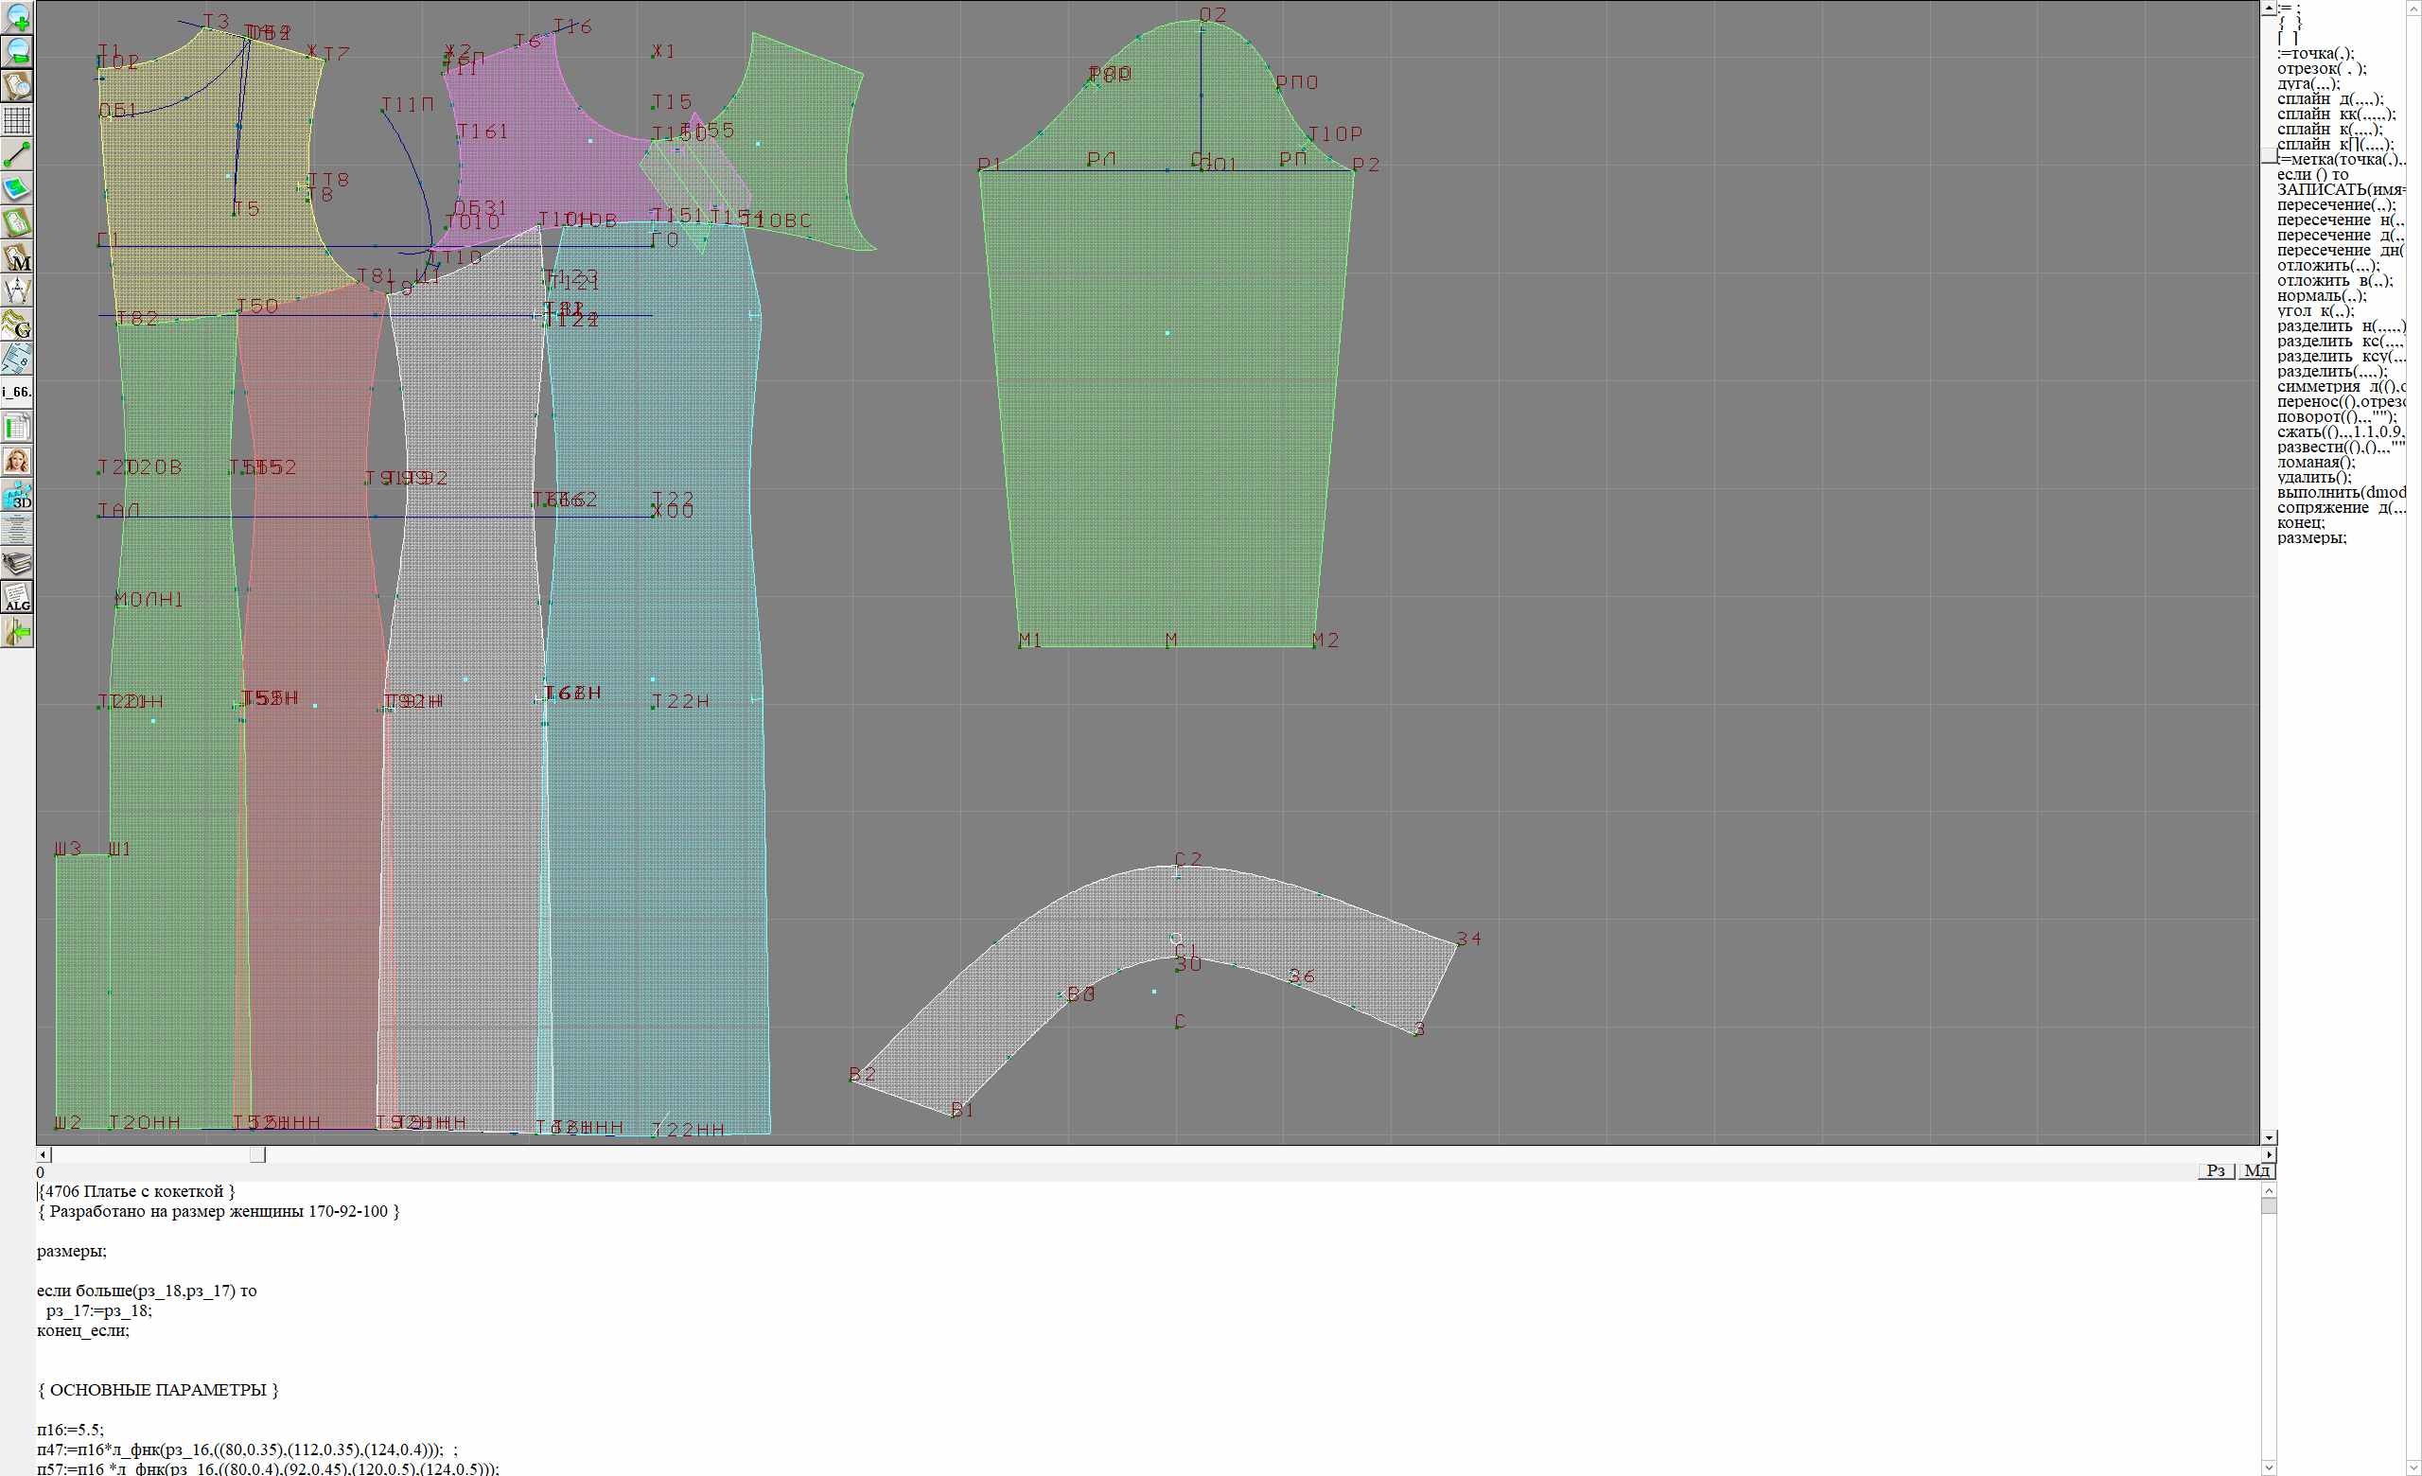This screenshot has height=1476, width=2422.
Task: Open the 3D view icon
Action: (18, 495)
